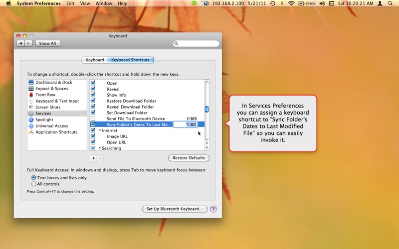Click the input source menu bar icon
Screen dimensions: 399x249
click(x=331, y=3)
